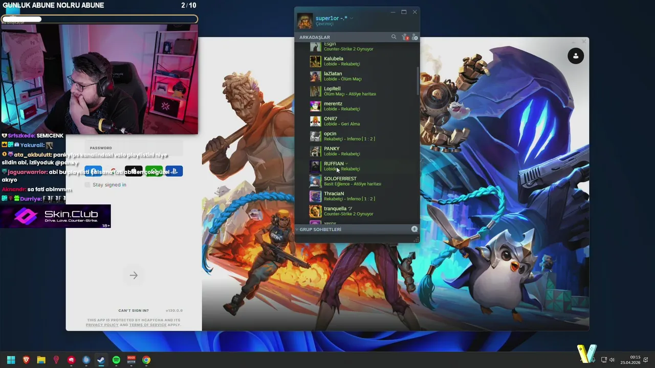Sign in with Apple in Riot client
This screenshot has width=655, height=368.
(134, 171)
